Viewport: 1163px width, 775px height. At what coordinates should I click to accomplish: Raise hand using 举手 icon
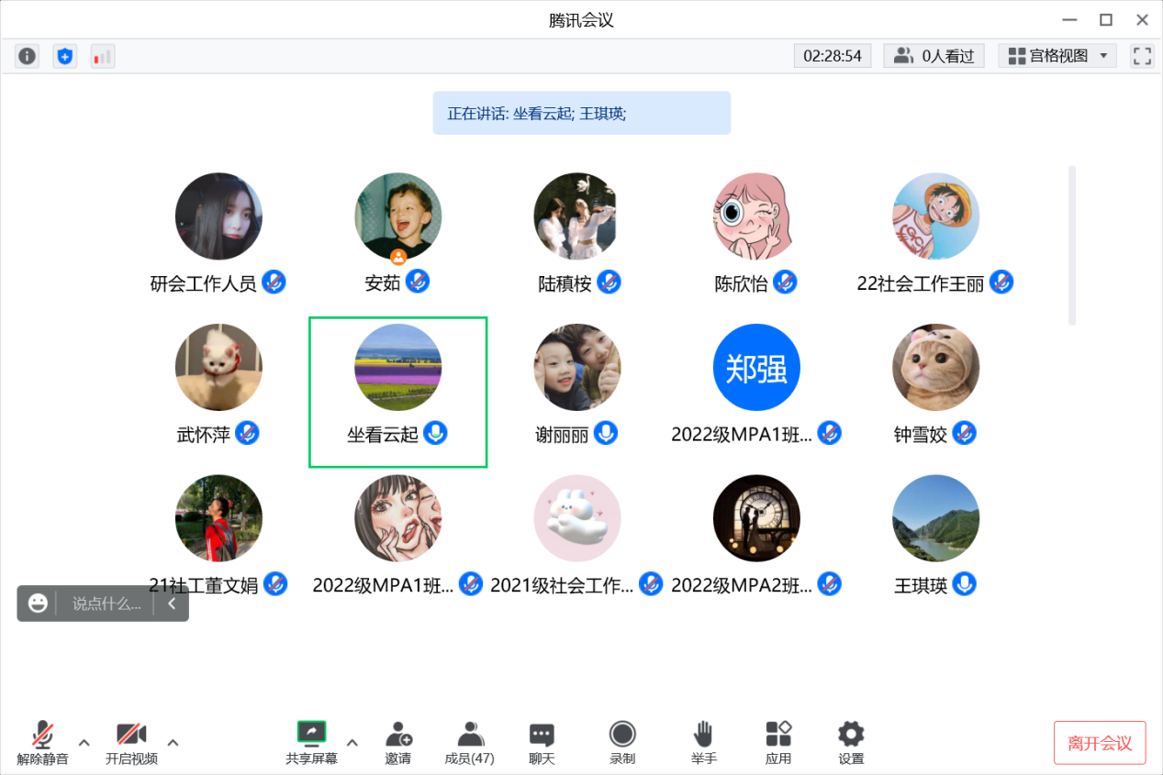point(703,742)
